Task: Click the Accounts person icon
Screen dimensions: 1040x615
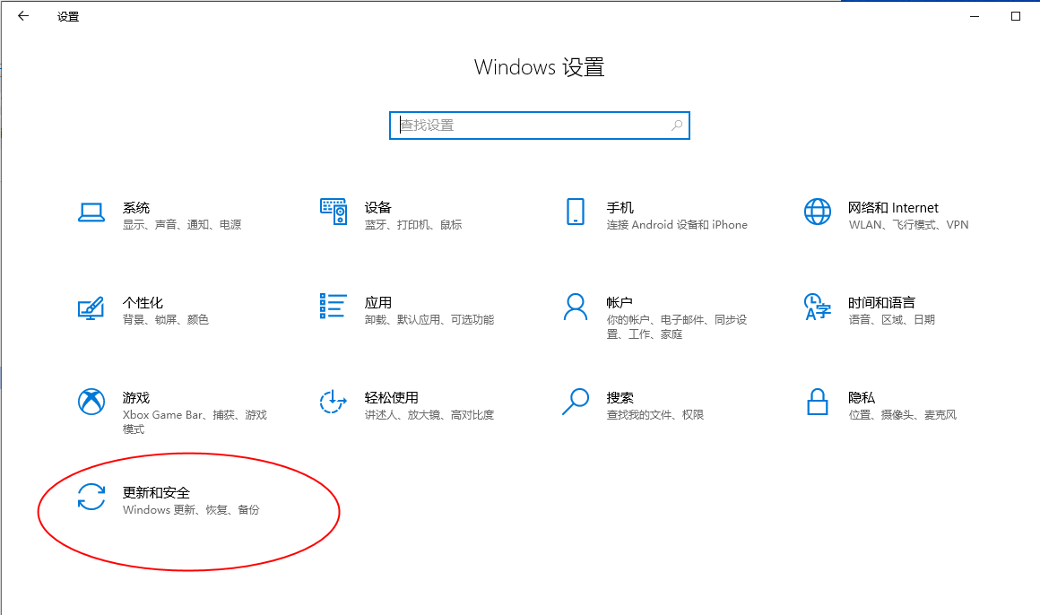Action: (575, 307)
